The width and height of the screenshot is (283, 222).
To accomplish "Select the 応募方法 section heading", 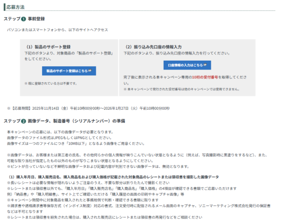I will (16, 7).
